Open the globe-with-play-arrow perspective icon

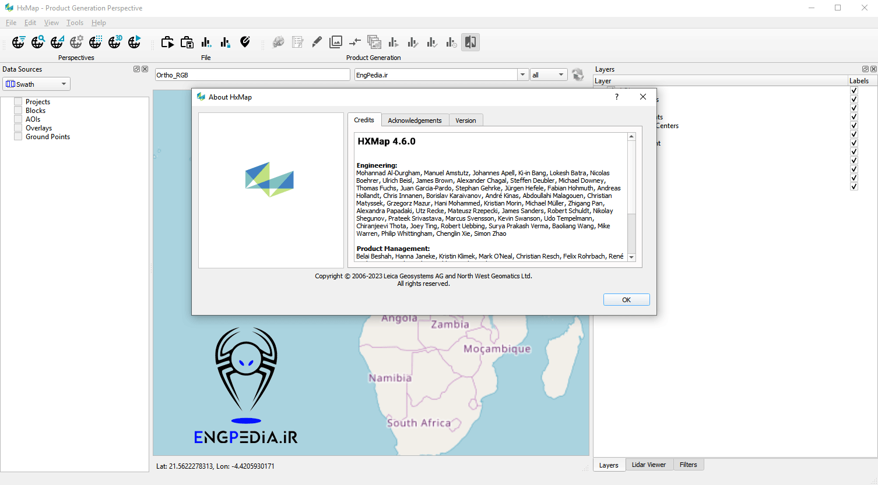[134, 42]
